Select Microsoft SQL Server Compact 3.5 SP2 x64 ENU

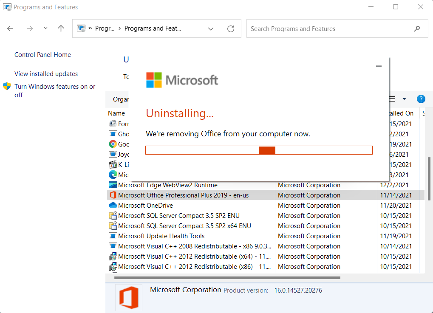184,226
